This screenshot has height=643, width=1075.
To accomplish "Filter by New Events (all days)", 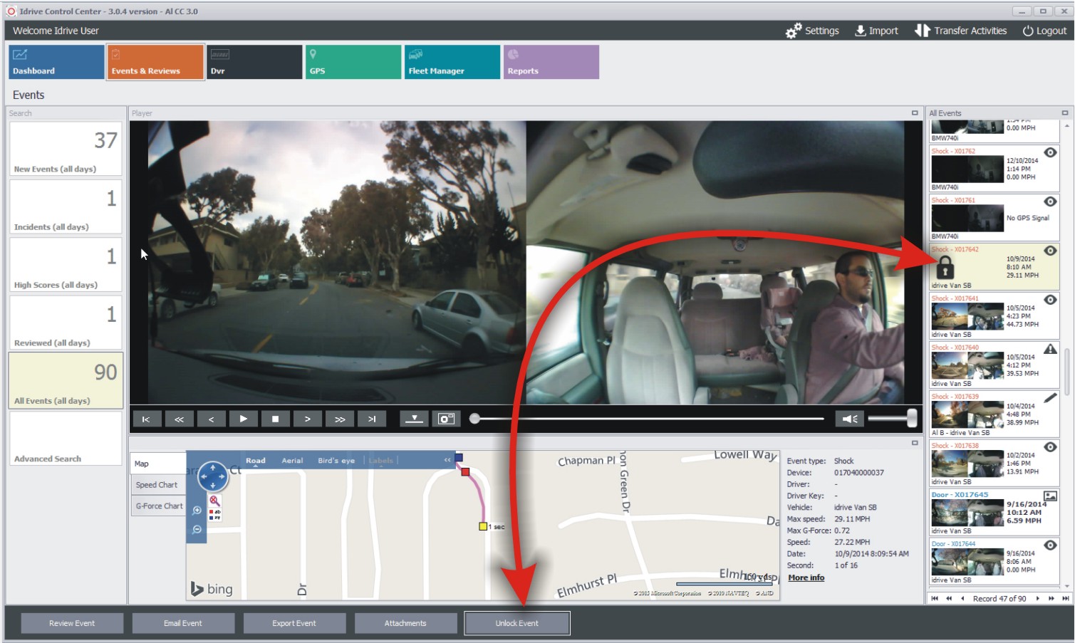I will coord(66,148).
